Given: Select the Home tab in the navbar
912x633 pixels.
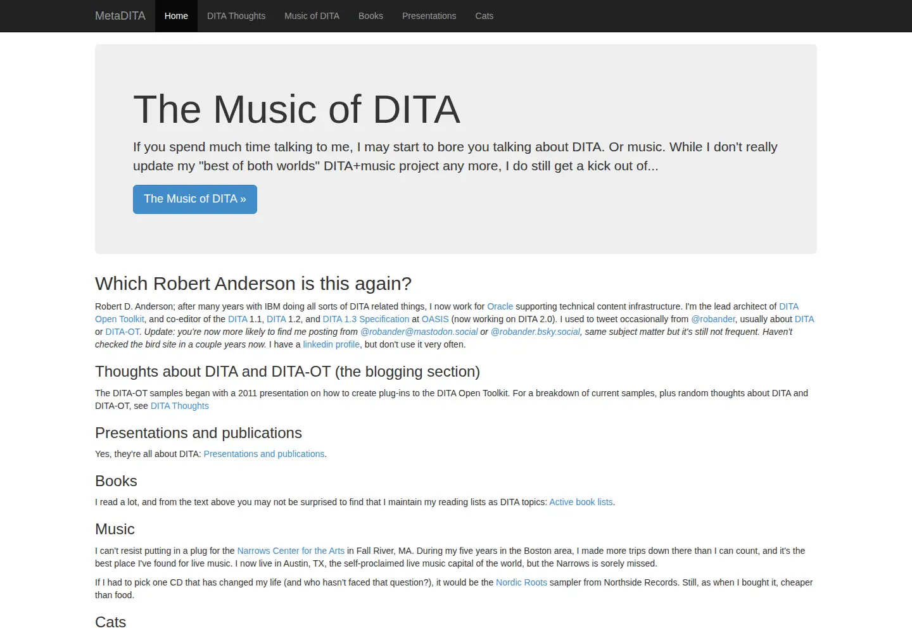Looking at the screenshot, I should (176, 16).
